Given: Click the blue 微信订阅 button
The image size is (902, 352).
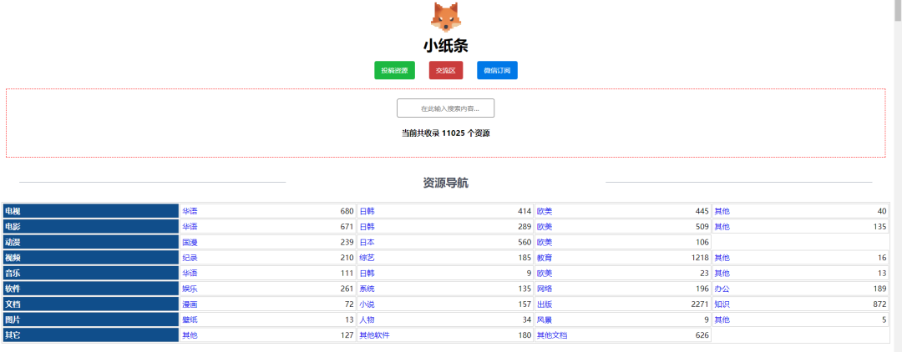Looking at the screenshot, I should coord(497,70).
